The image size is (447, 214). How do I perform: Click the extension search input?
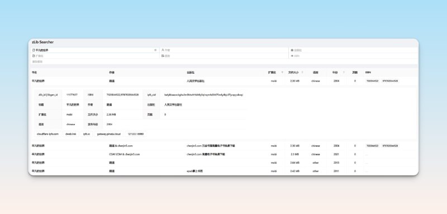pyautogui.click(x=95, y=56)
